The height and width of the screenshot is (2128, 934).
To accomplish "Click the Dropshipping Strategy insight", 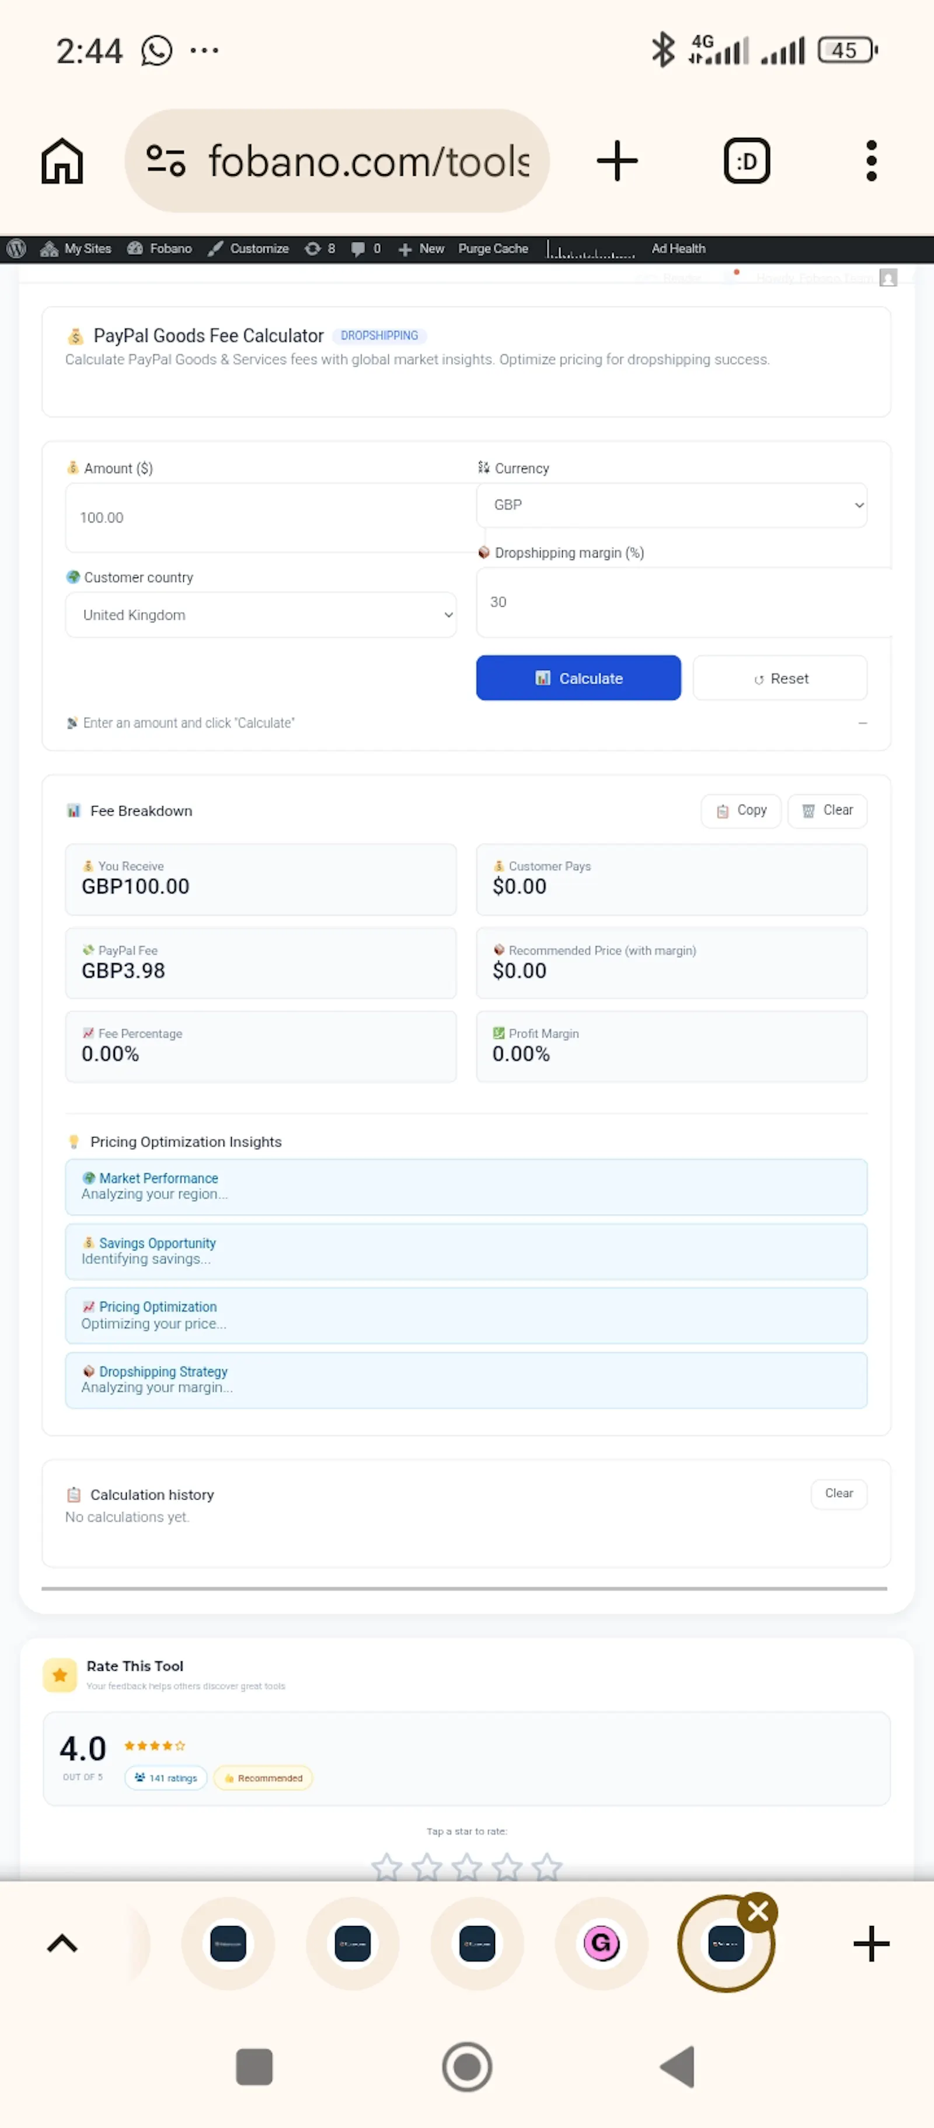I will pyautogui.click(x=466, y=1381).
